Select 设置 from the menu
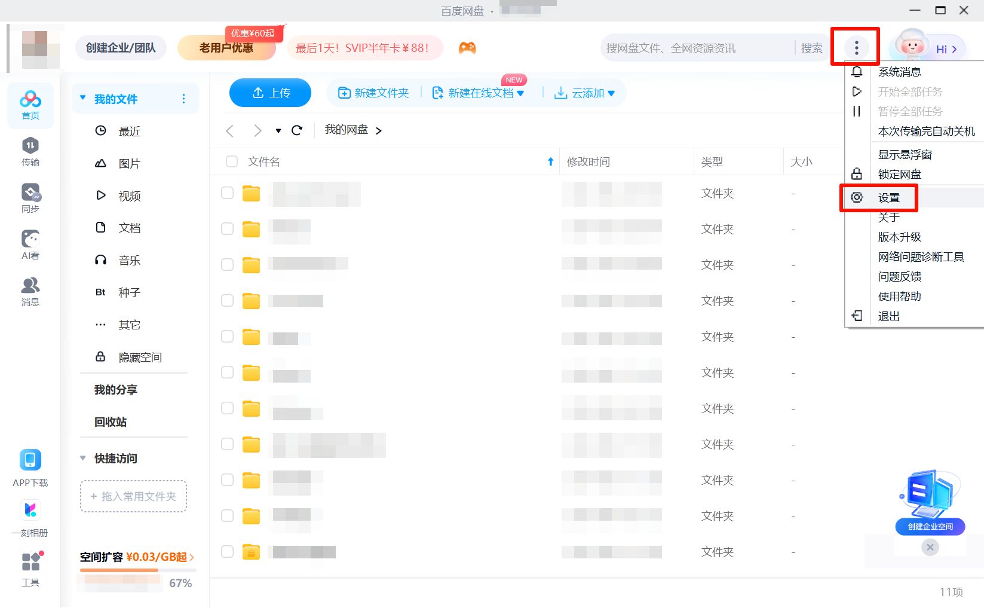This screenshot has width=984, height=608. coord(888,198)
